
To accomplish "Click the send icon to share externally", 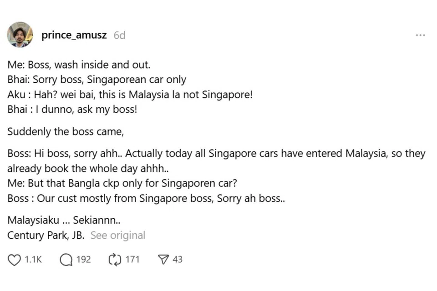I will pyautogui.click(x=163, y=260).
